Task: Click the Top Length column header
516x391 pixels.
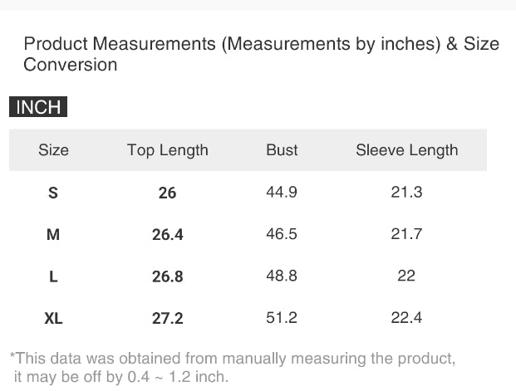Action: pyautogui.click(x=167, y=150)
